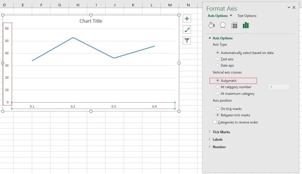Open the Chart Elements plus button
The height and width of the screenshot is (174, 302).
tap(187, 19)
